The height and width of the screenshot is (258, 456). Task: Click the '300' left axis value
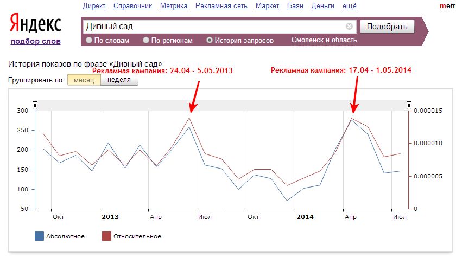pos(23,111)
